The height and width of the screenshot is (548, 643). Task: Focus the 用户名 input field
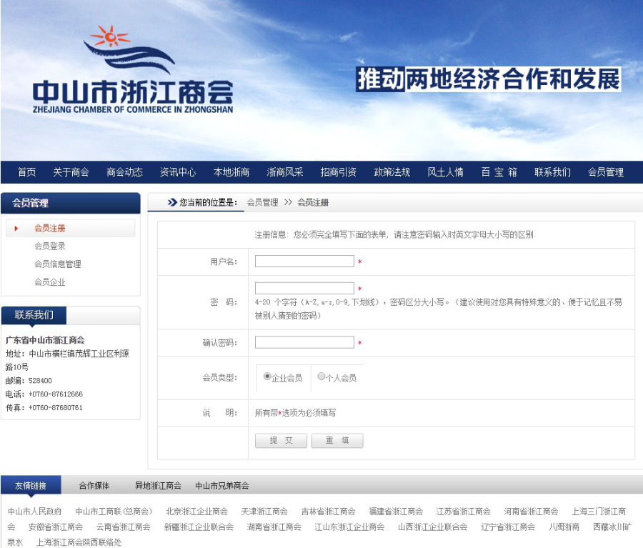pos(304,261)
